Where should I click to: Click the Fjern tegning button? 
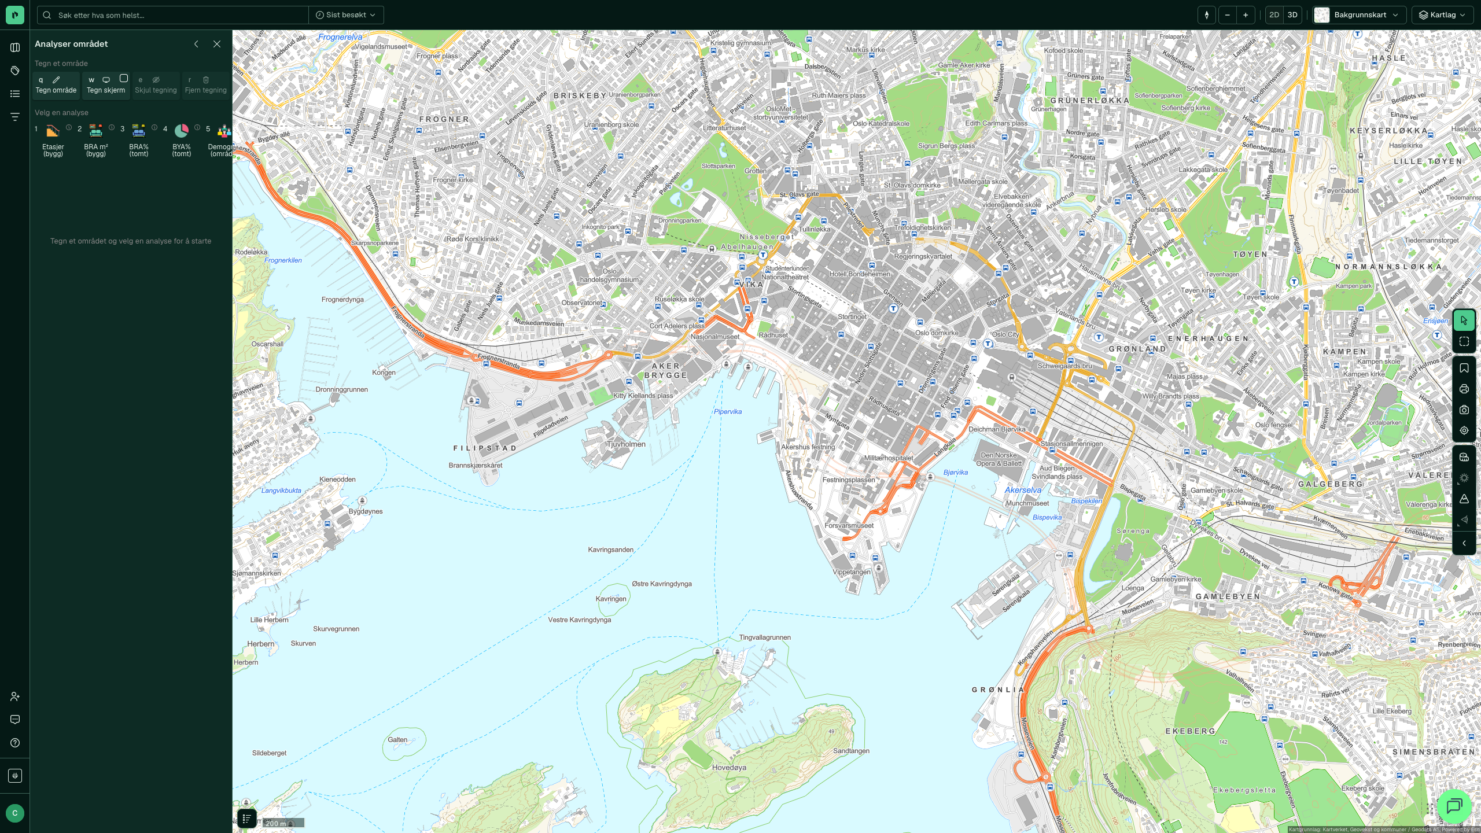206,85
